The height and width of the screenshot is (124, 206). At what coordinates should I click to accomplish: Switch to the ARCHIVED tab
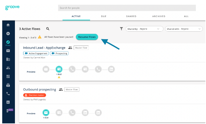pos(159,16)
